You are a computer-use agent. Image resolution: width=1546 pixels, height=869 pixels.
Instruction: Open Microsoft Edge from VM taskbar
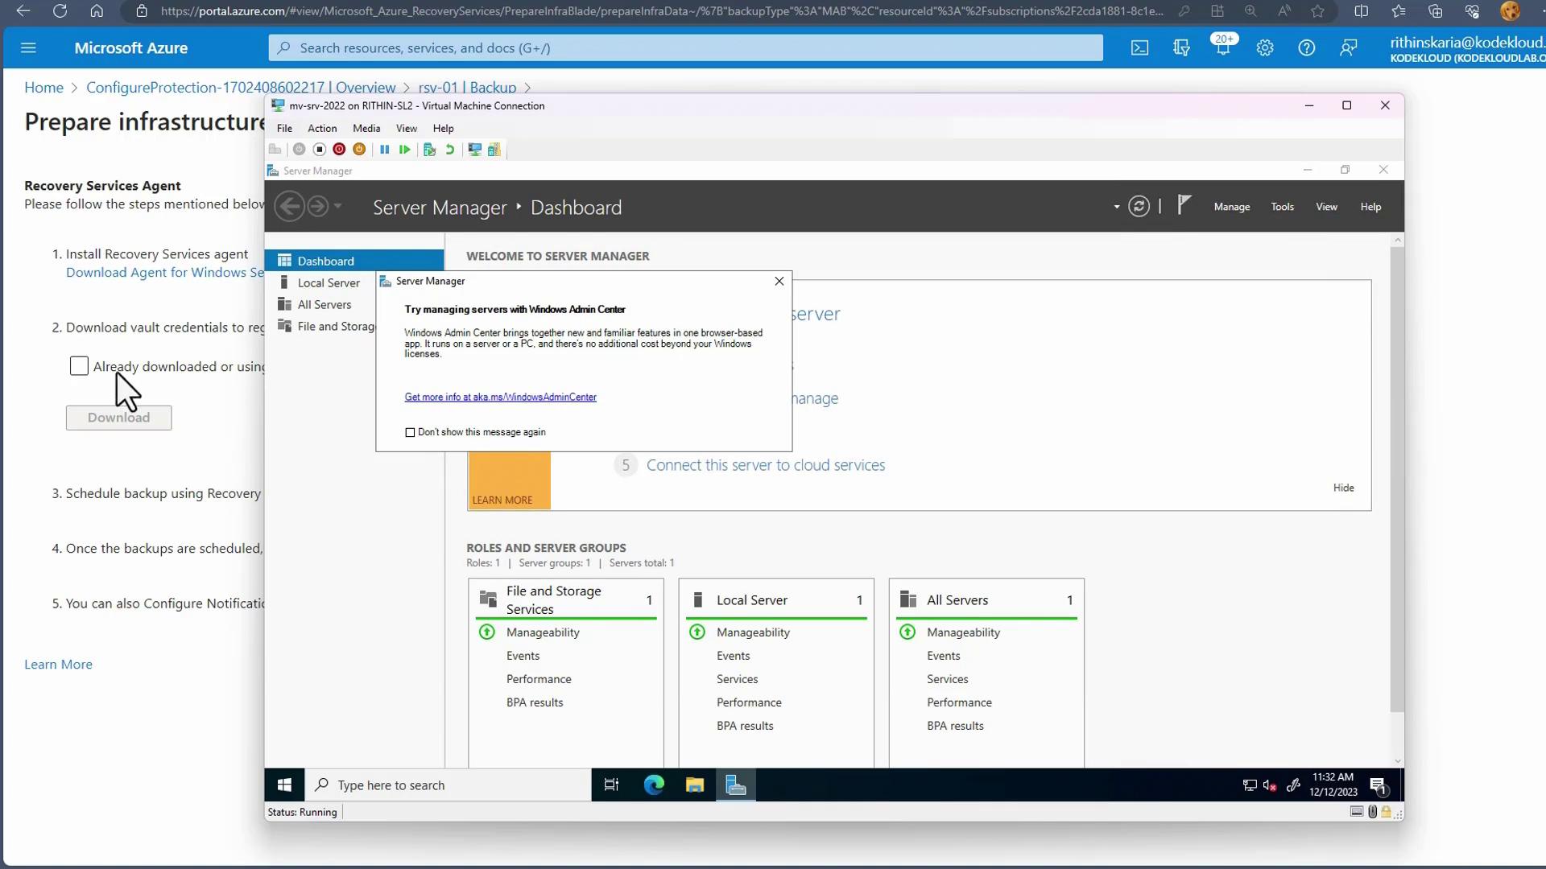point(654,785)
